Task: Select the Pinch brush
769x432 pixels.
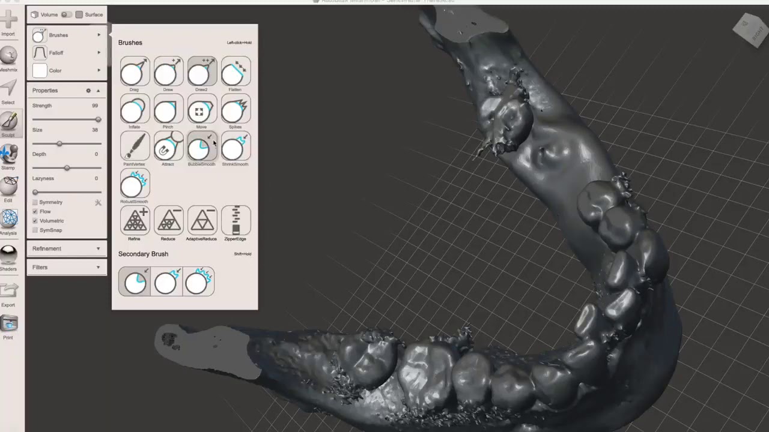Action: (168, 110)
